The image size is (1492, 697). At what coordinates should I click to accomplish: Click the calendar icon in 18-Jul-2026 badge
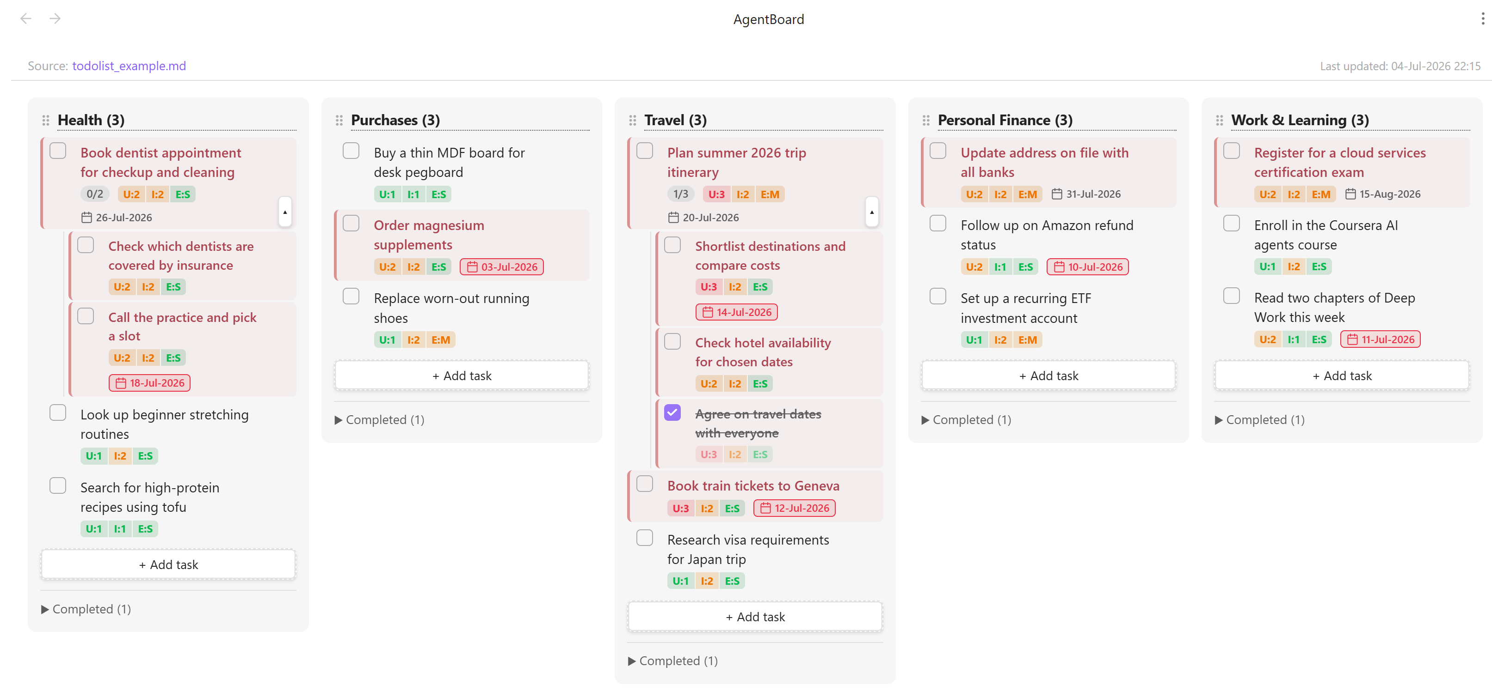(120, 383)
